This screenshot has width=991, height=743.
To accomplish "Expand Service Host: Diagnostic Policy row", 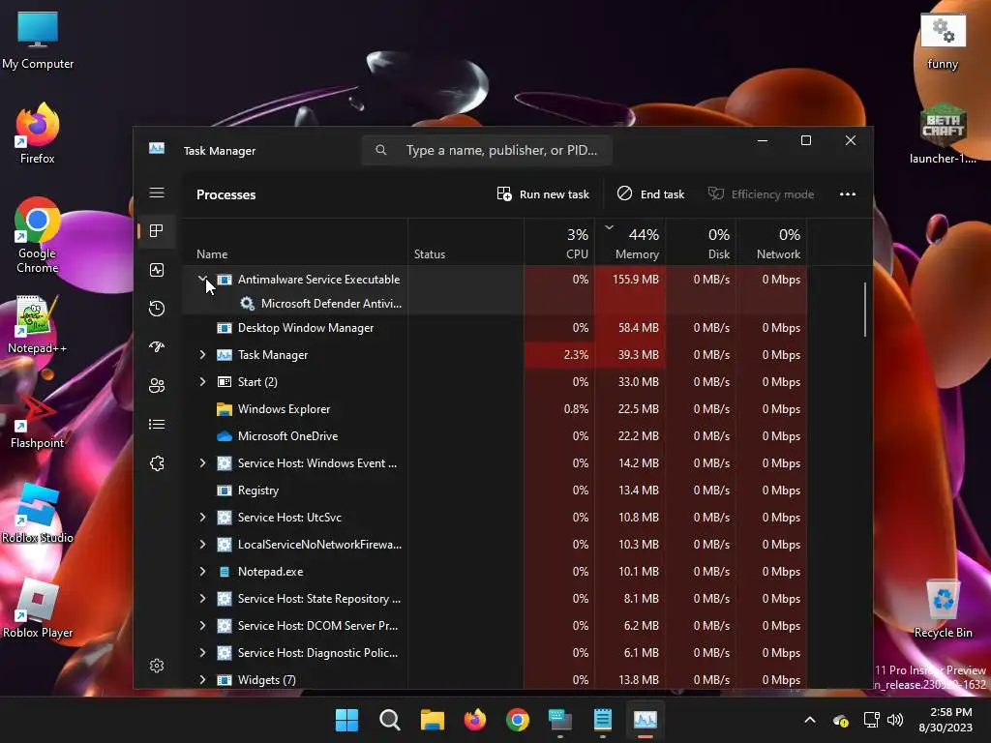I will pyautogui.click(x=202, y=653).
